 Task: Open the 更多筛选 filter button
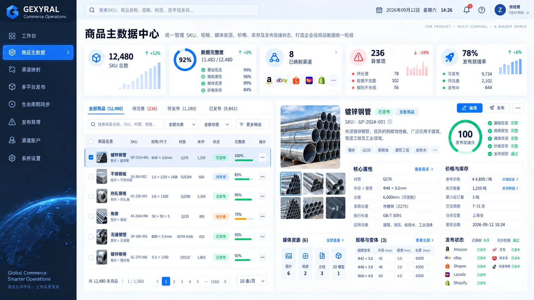point(252,124)
